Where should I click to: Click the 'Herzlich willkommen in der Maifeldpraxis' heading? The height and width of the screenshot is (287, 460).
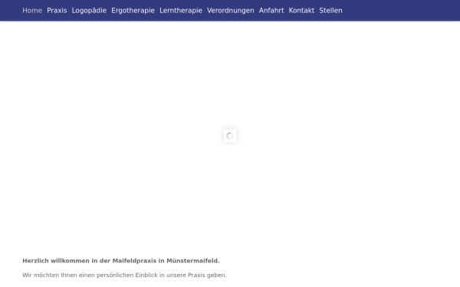(x=121, y=261)
